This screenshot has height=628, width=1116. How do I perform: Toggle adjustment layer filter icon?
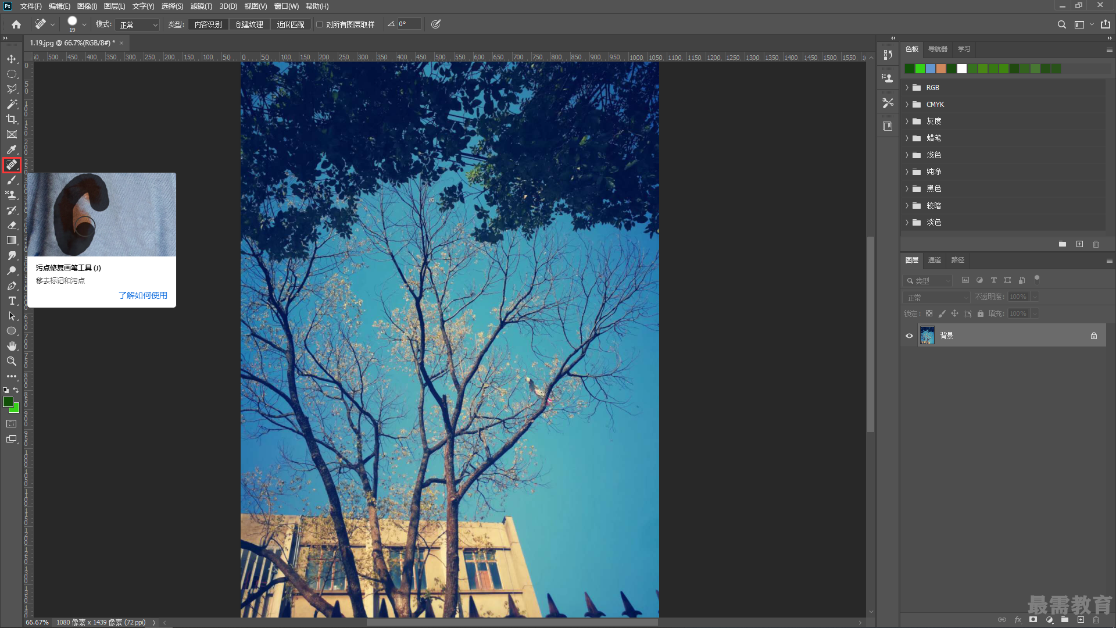point(979,280)
